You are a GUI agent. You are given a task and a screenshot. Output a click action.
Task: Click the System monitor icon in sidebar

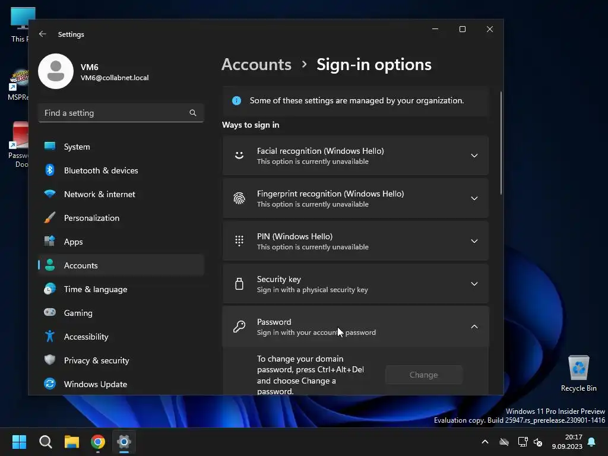[50, 147]
